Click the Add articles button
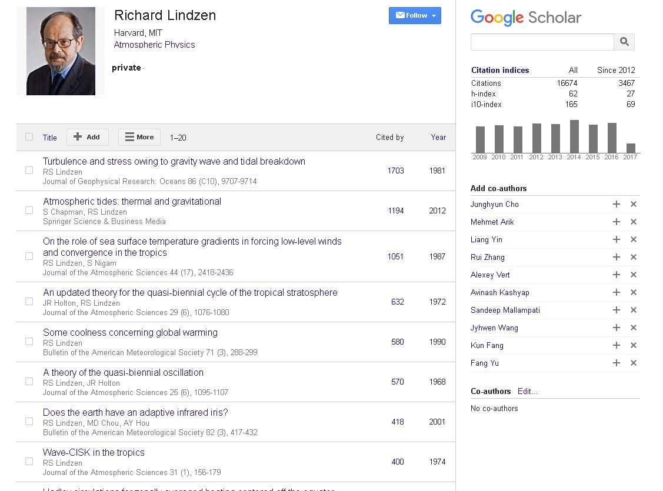The width and height of the screenshot is (663, 491). [x=88, y=138]
